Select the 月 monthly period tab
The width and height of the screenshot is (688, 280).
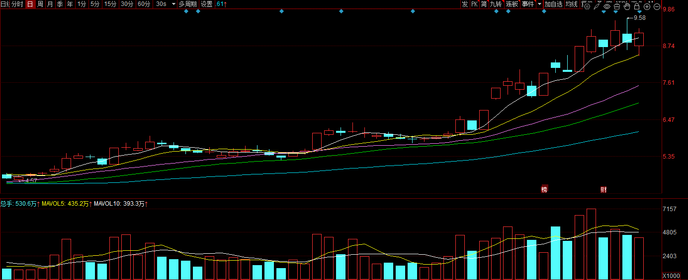click(x=50, y=4)
